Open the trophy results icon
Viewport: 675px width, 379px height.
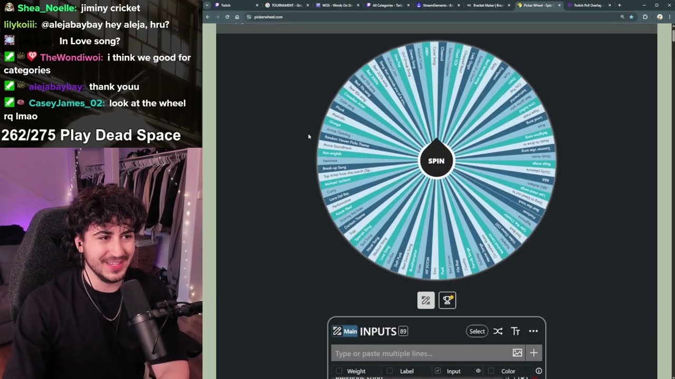tap(447, 301)
